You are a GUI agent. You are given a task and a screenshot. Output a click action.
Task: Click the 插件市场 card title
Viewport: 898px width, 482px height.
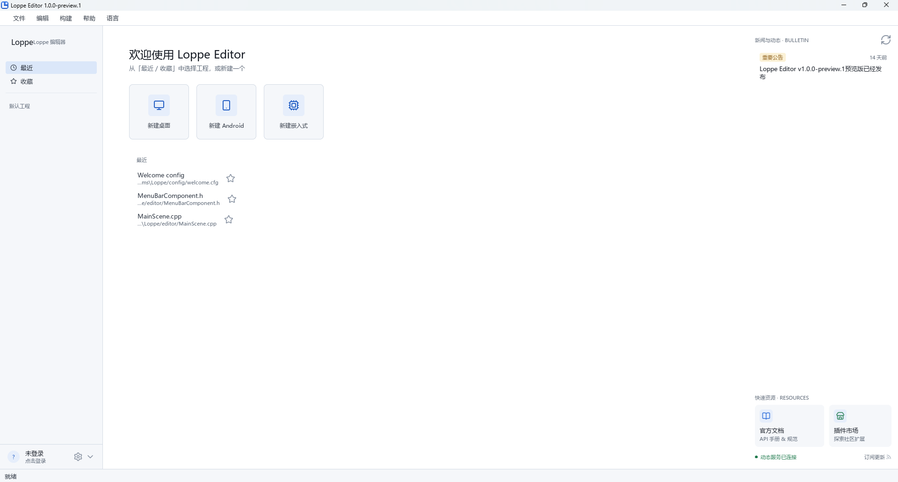tap(846, 431)
